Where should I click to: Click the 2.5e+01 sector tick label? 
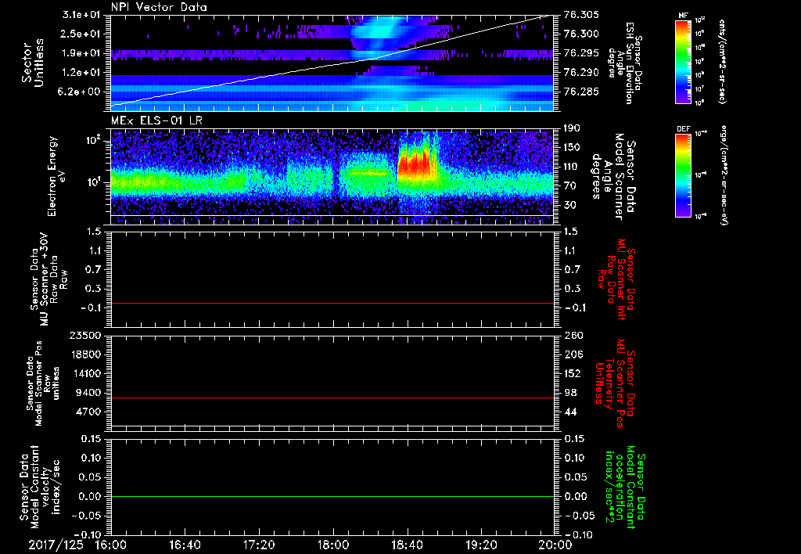[x=81, y=34]
